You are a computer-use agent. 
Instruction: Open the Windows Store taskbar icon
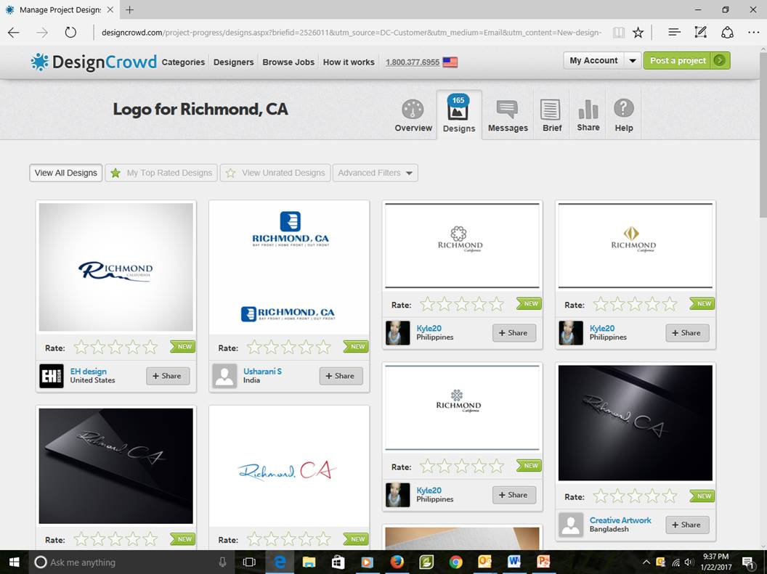[x=338, y=562]
